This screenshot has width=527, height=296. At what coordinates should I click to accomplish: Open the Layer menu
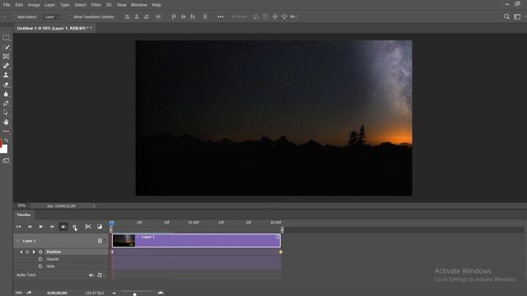point(49,5)
